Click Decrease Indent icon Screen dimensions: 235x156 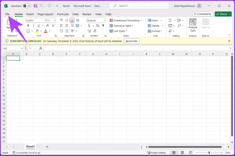tap(61, 31)
